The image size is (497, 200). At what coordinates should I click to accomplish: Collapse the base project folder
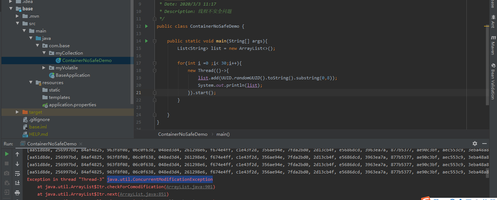tap(11, 8)
